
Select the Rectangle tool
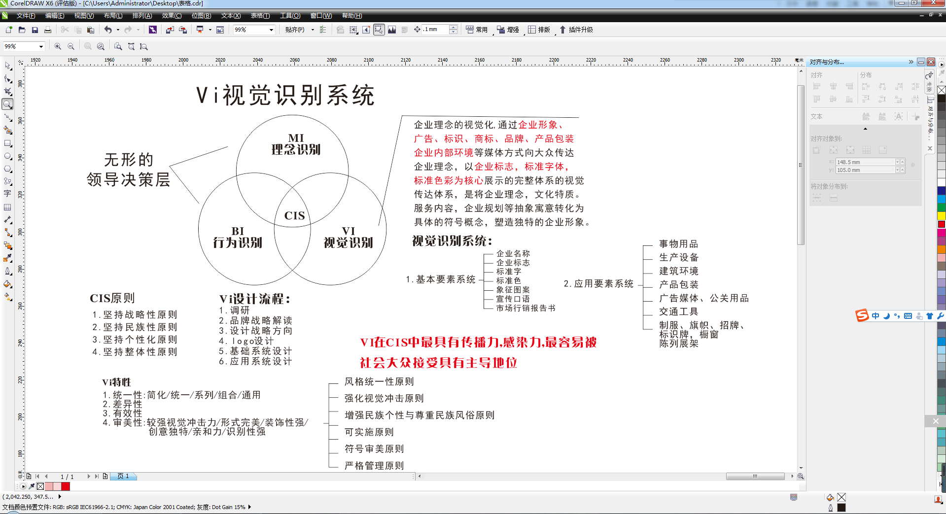click(7, 143)
